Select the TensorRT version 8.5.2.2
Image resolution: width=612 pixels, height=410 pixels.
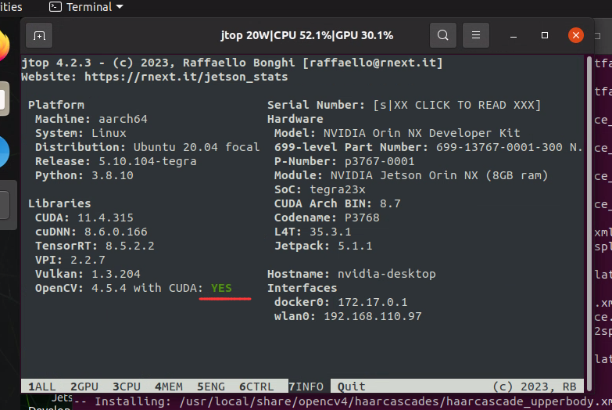pos(130,246)
